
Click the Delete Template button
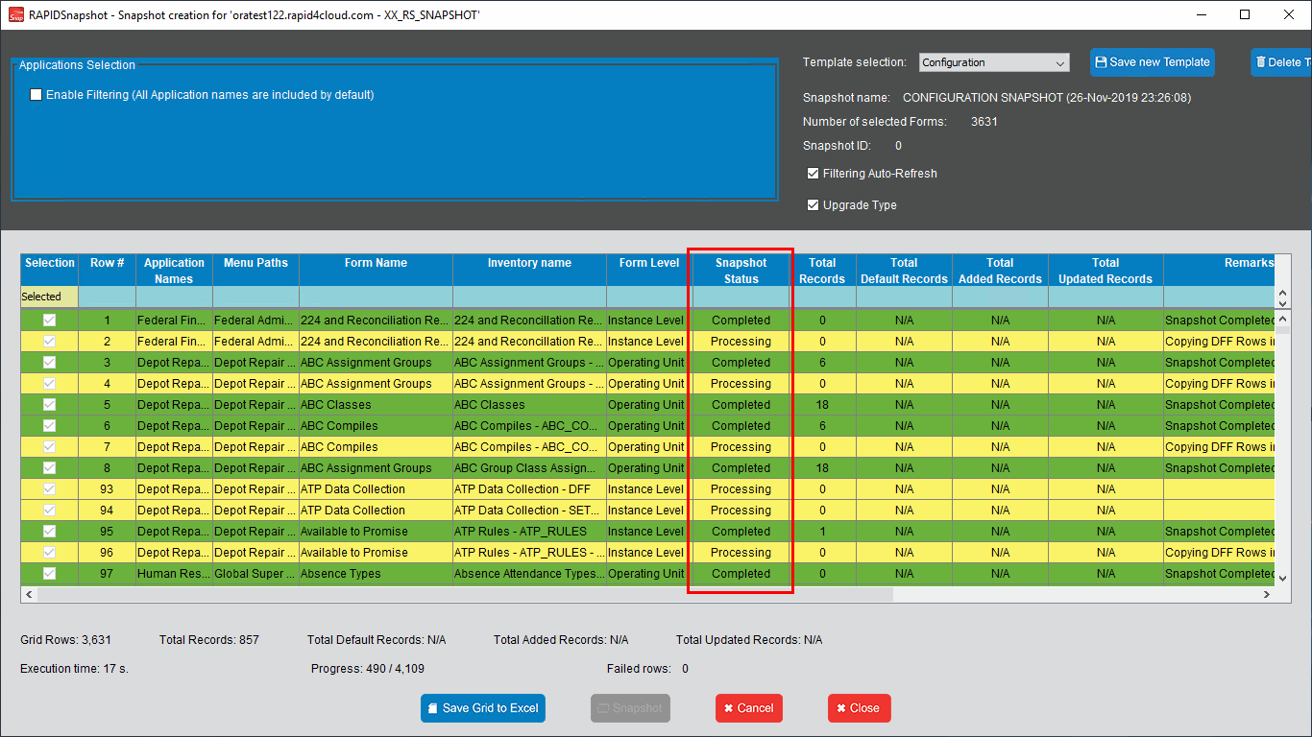coord(1281,62)
